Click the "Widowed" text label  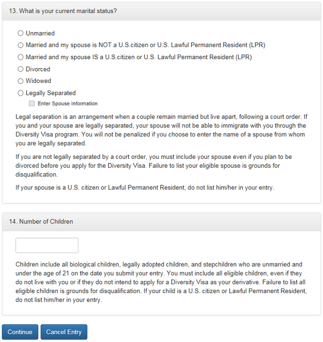38,81
